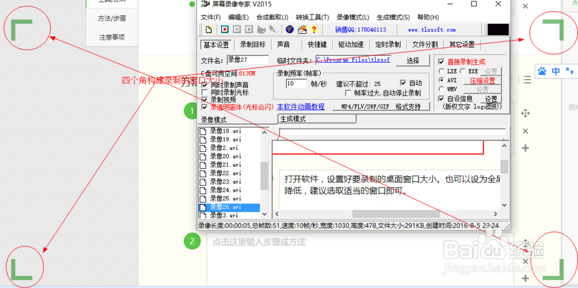Click the Baidu IME paw icon
The height and width of the screenshot is (288, 578).
(x=542, y=71)
